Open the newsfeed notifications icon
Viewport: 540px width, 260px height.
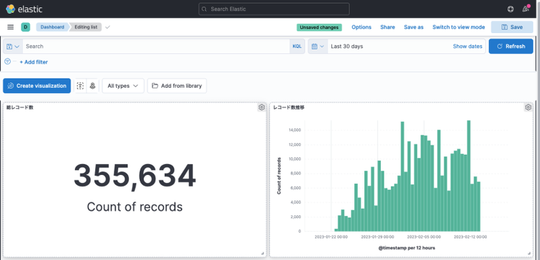[526, 9]
